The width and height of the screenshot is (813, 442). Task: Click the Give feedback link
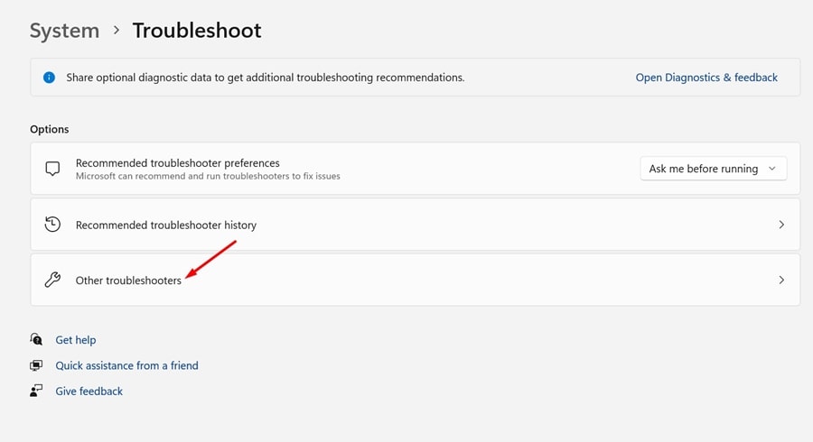point(89,391)
